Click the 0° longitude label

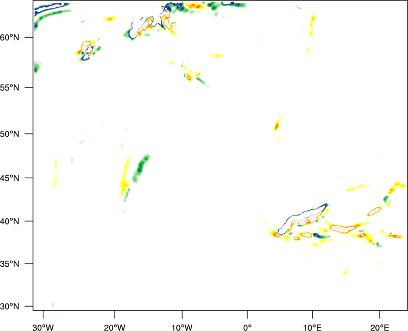[x=247, y=327]
